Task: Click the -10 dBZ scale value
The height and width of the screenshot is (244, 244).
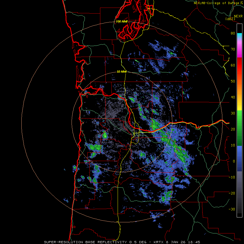Action: pyautogui.click(x=232, y=177)
